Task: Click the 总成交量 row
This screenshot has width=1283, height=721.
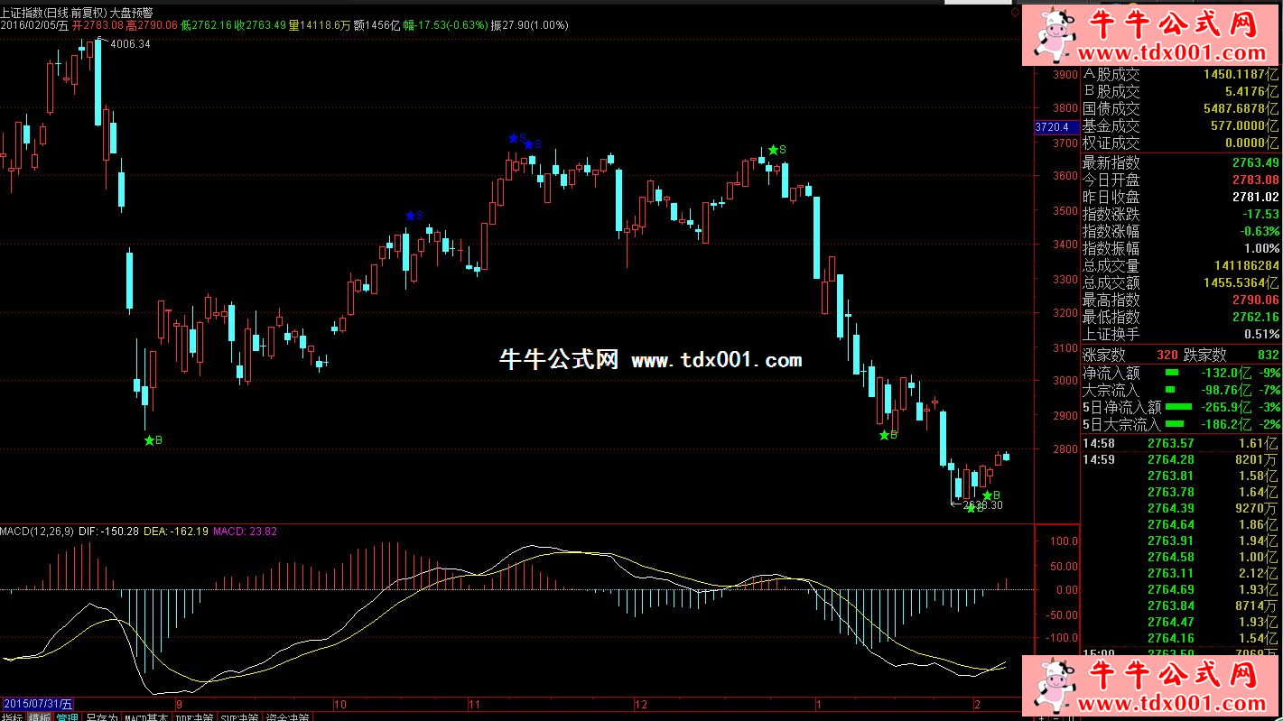Action: click(1181, 266)
